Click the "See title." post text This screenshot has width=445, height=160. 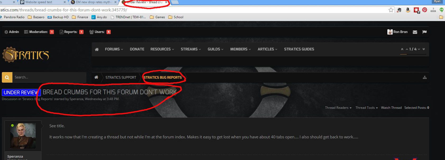point(57,126)
